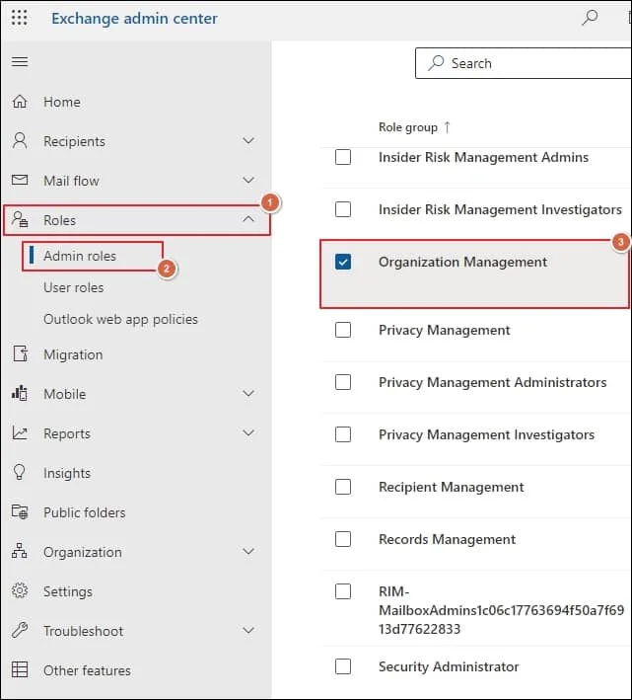The height and width of the screenshot is (700, 632).
Task: Check the Insider Risk Management Investigators checkbox
Action: [343, 209]
